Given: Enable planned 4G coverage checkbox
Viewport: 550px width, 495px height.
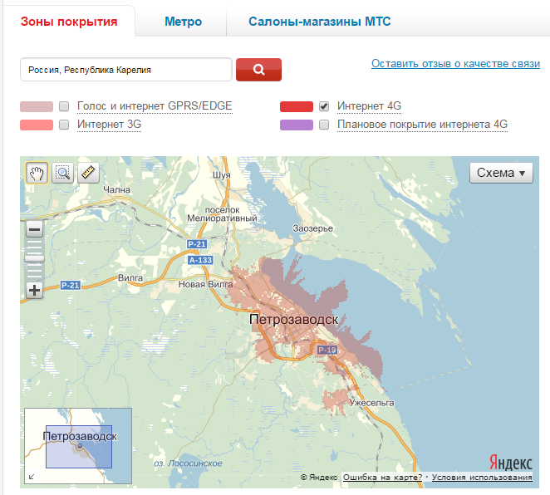Looking at the screenshot, I should [324, 125].
